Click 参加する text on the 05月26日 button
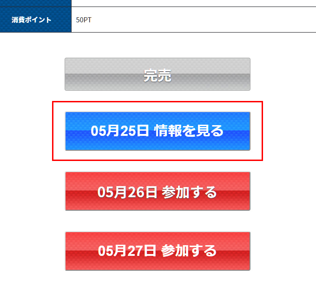 click(189, 192)
